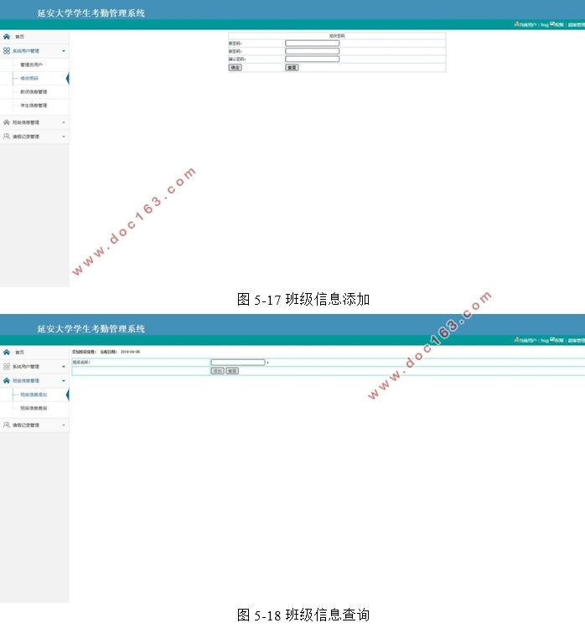585x628 pixels.
Task: Click current-user icon in class-add page header
Action: pyautogui.click(x=516, y=340)
